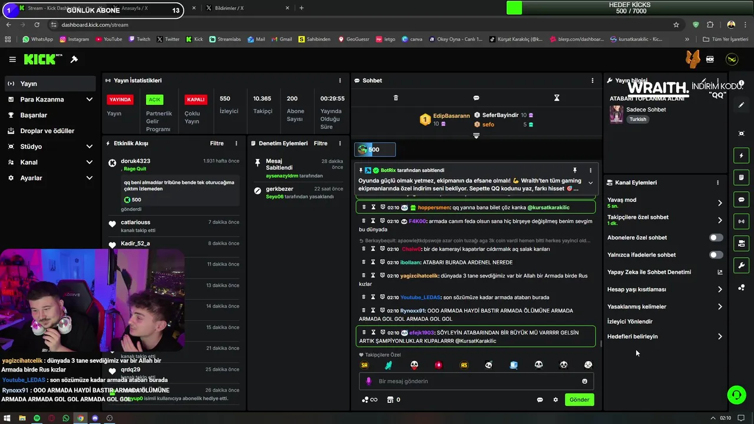This screenshot has height=424, width=754.
Task: Open the YouTube bookmark in bookmarks bar
Action: (108, 39)
